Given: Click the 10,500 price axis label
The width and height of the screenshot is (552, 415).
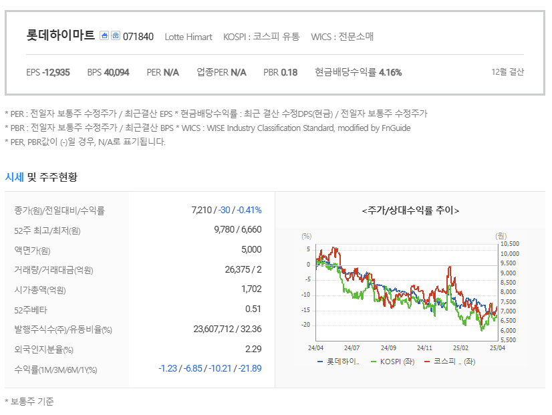Looking at the screenshot, I should click(x=510, y=243).
